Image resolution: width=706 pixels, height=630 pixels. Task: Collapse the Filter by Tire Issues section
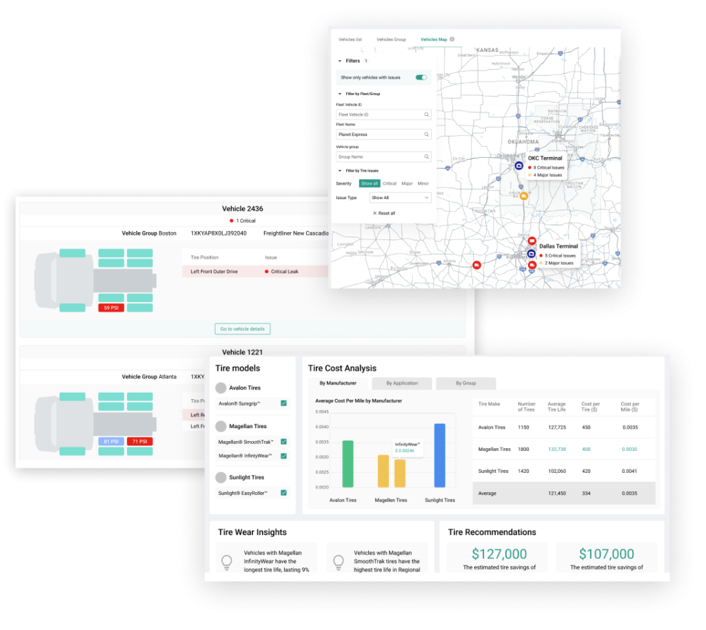pyautogui.click(x=339, y=170)
